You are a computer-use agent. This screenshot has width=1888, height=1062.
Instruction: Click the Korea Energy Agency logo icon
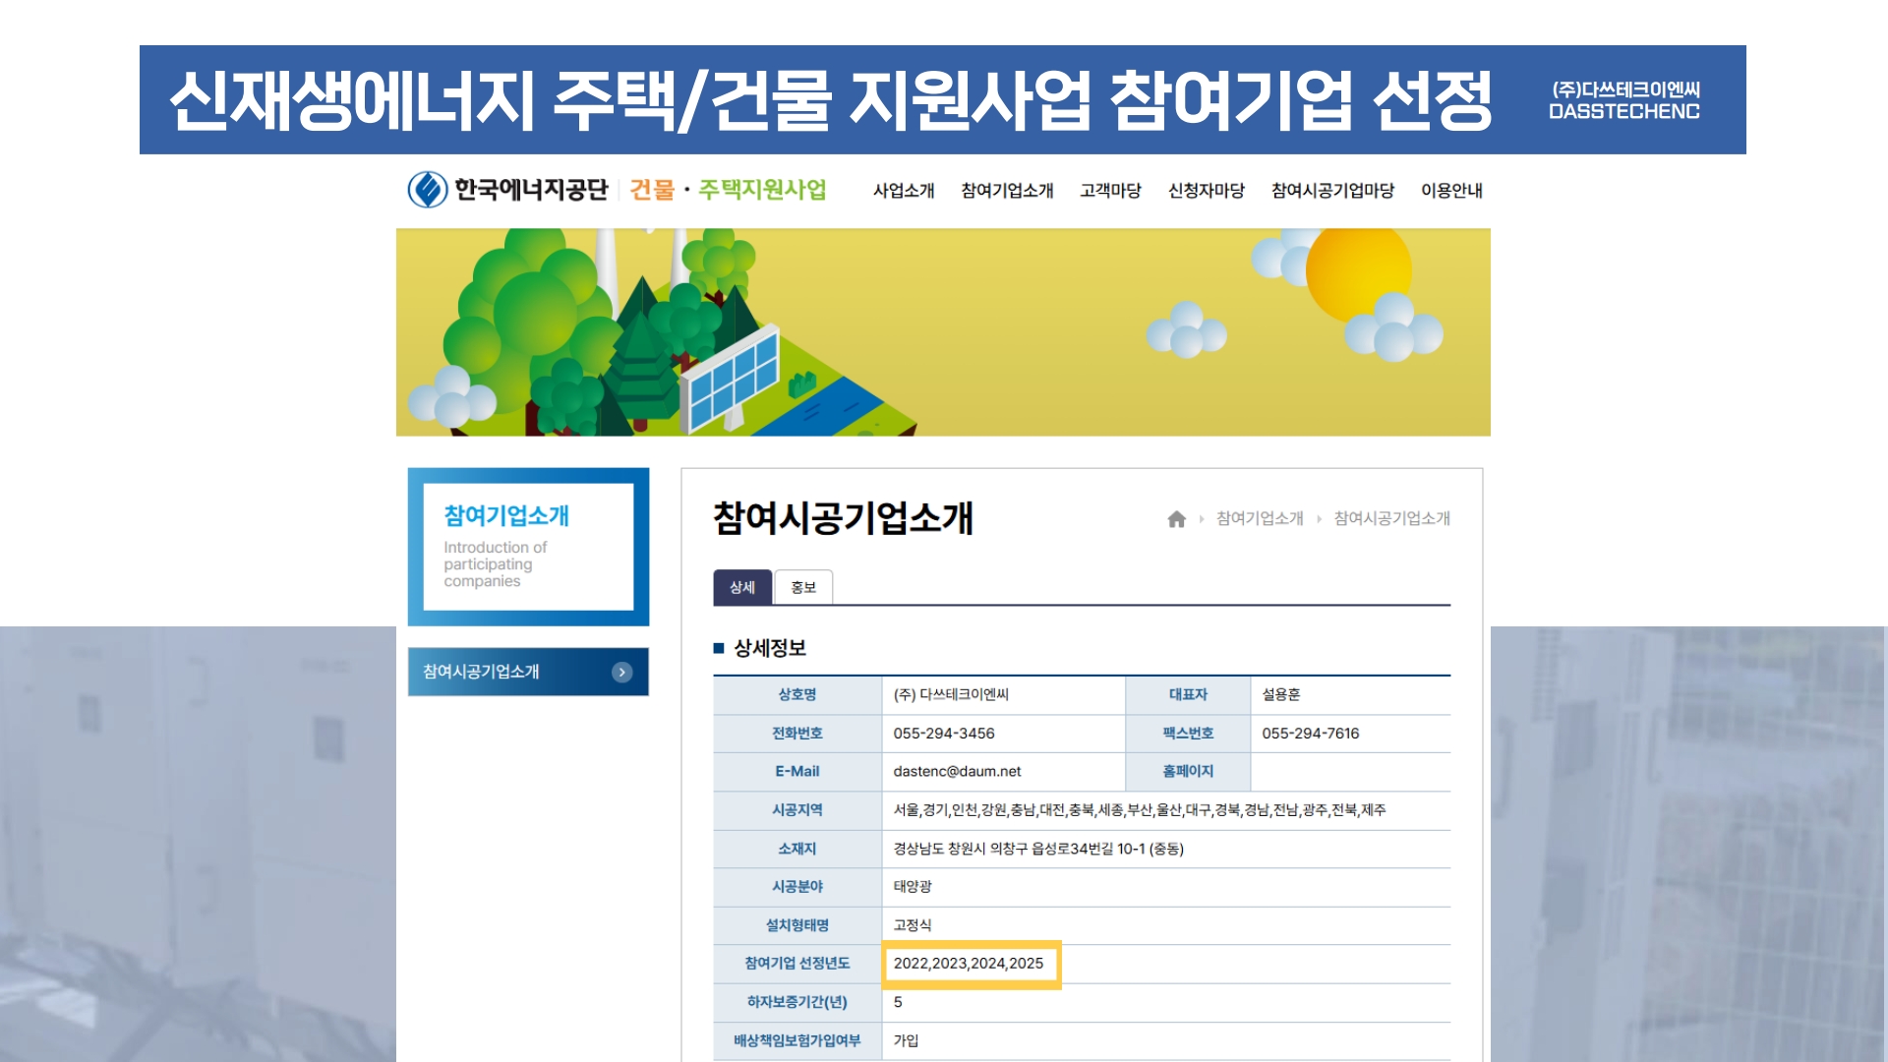428,189
